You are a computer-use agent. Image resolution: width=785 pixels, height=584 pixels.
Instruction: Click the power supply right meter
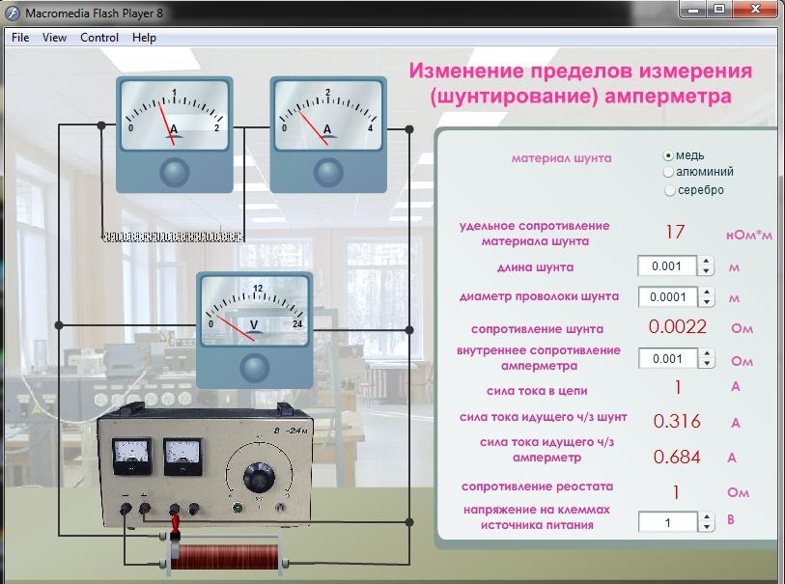182,457
